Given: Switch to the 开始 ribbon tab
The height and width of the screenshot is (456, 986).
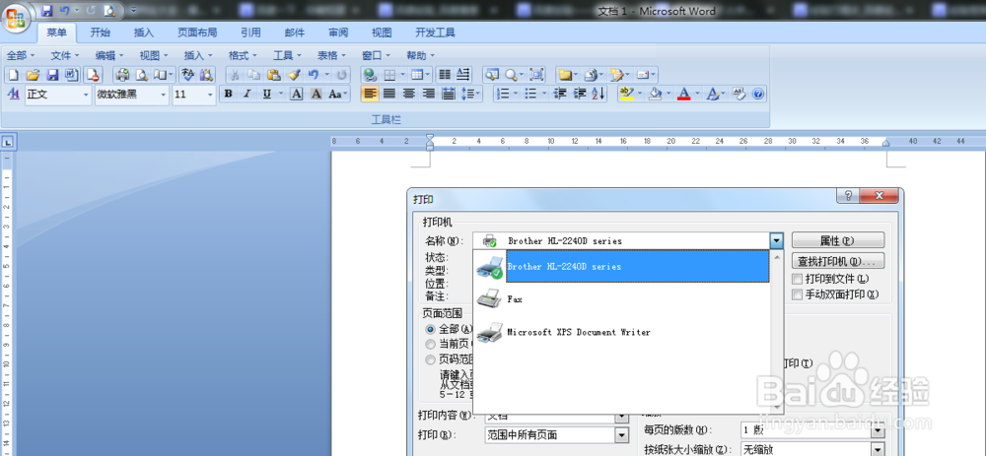Looking at the screenshot, I should pos(100,33).
